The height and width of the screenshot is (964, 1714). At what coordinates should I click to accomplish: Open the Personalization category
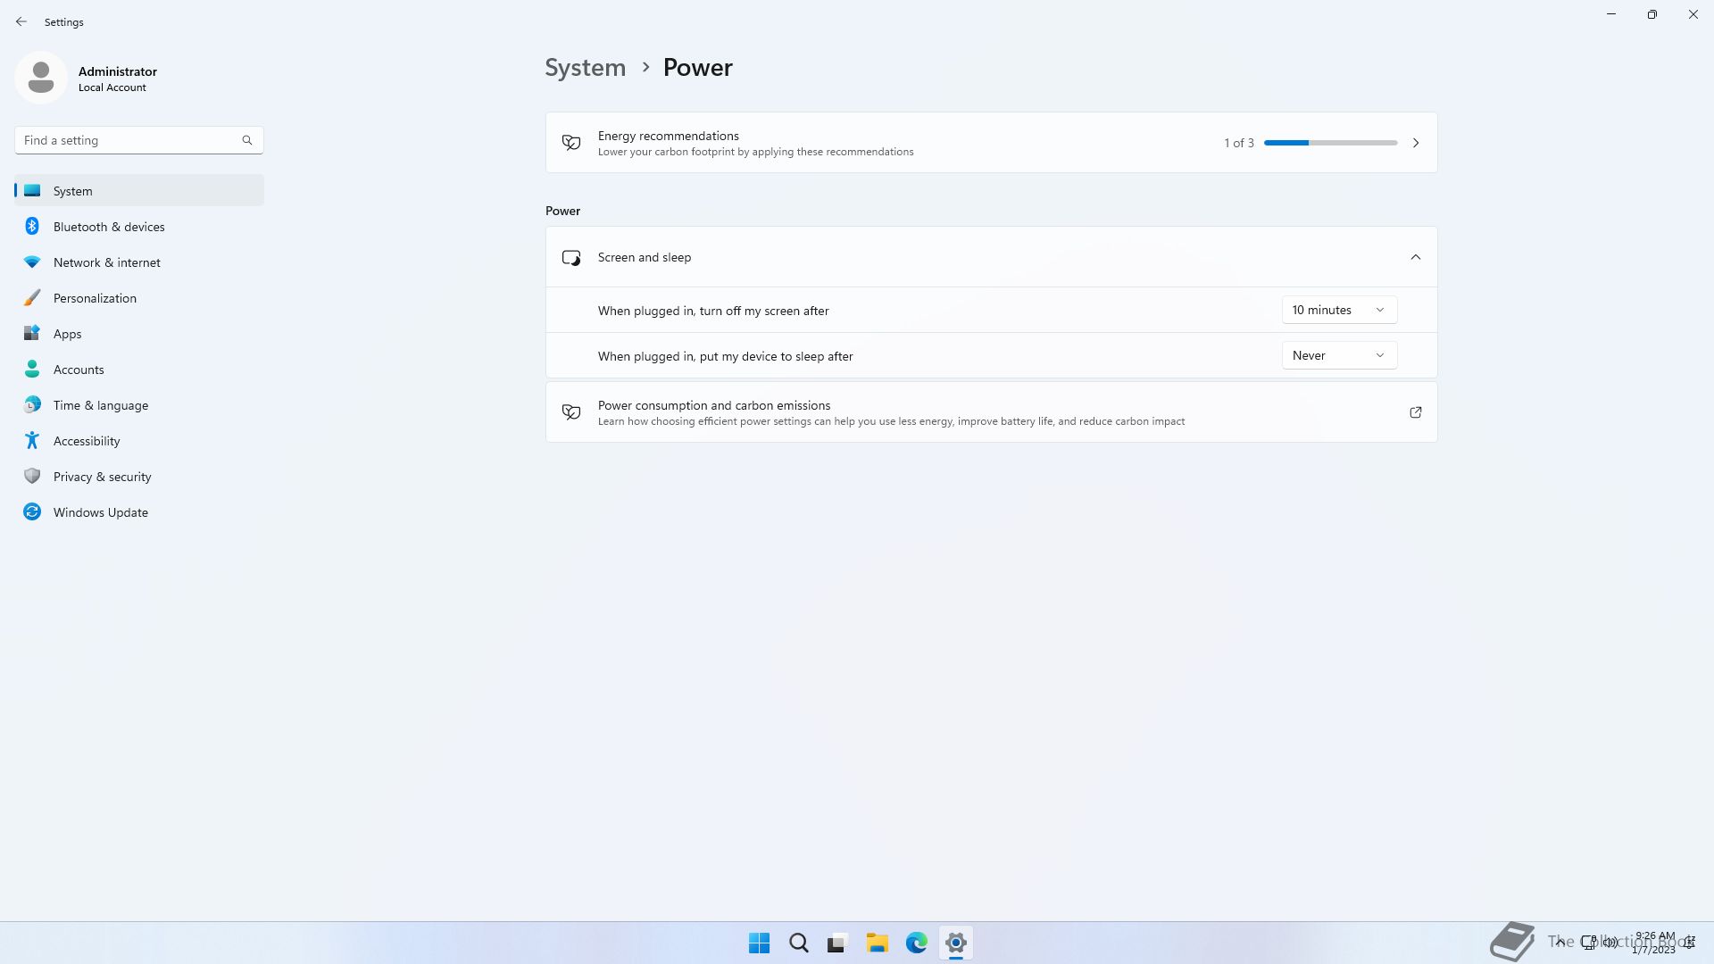[95, 298]
